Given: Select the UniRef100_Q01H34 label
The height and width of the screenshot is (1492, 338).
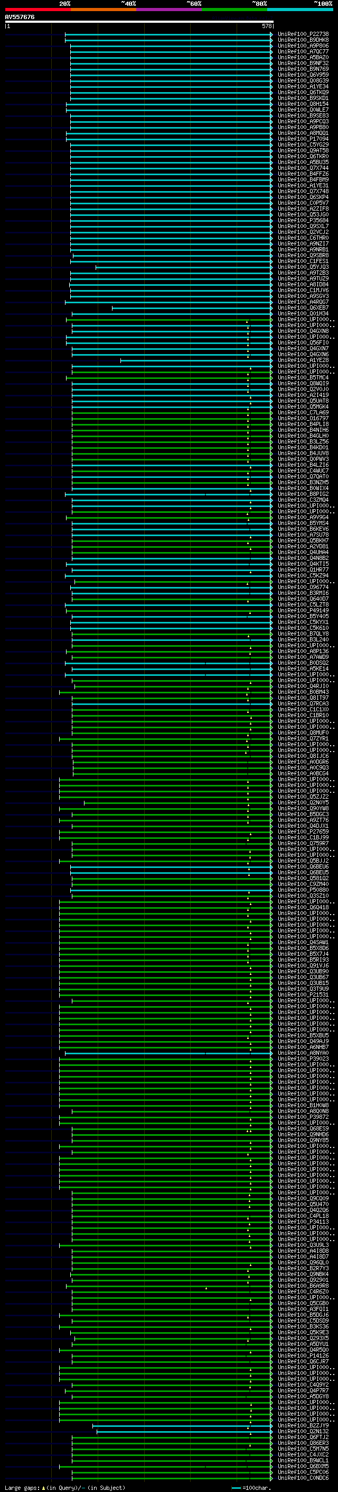Looking at the screenshot, I should click(x=303, y=314).
